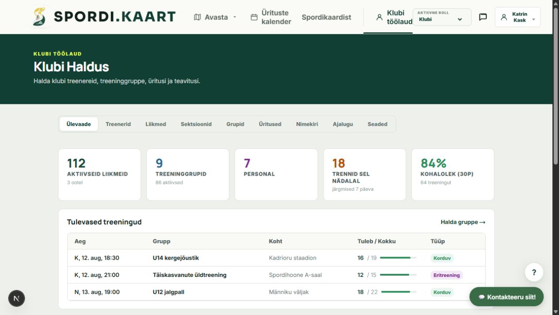The image size is (559, 315).
Task: Click the SPORDI.KAART wordmark
Action: [x=115, y=17]
